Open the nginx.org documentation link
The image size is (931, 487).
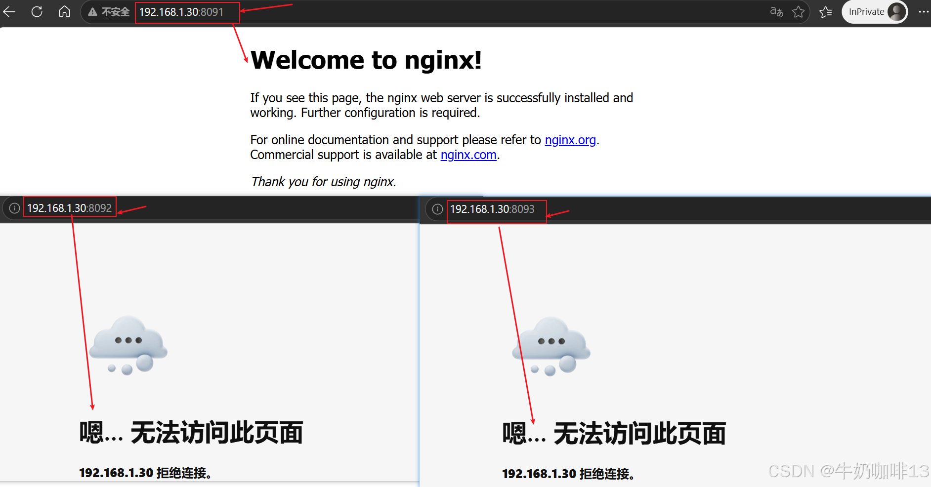click(x=570, y=140)
